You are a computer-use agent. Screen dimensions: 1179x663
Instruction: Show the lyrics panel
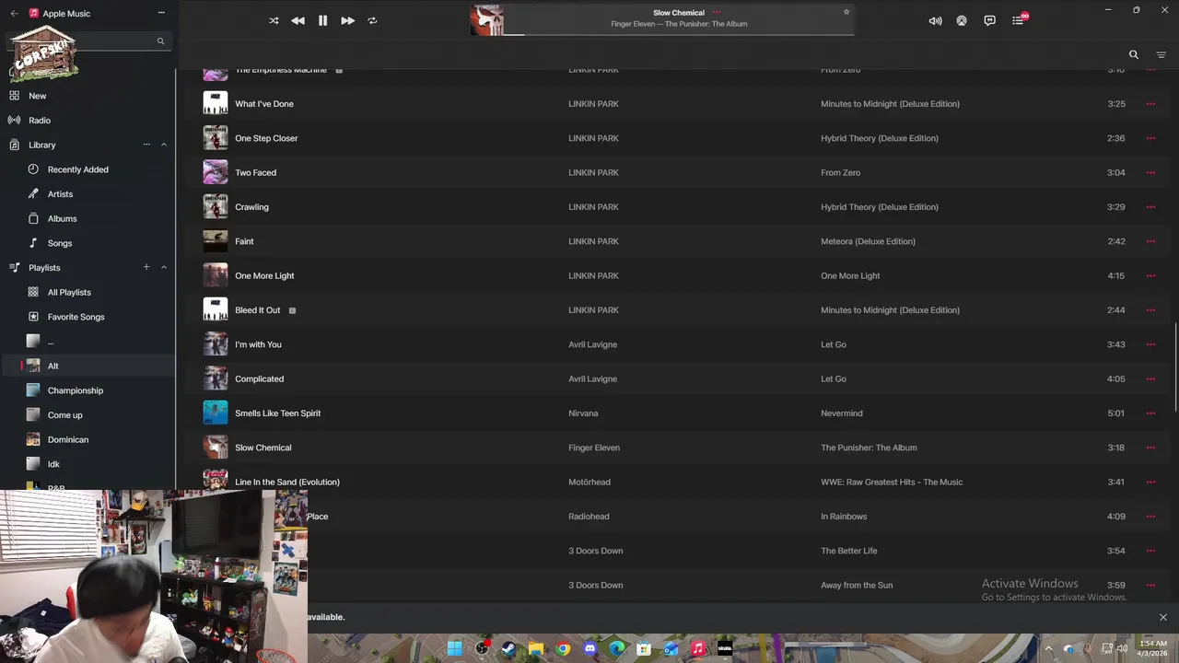(989, 20)
